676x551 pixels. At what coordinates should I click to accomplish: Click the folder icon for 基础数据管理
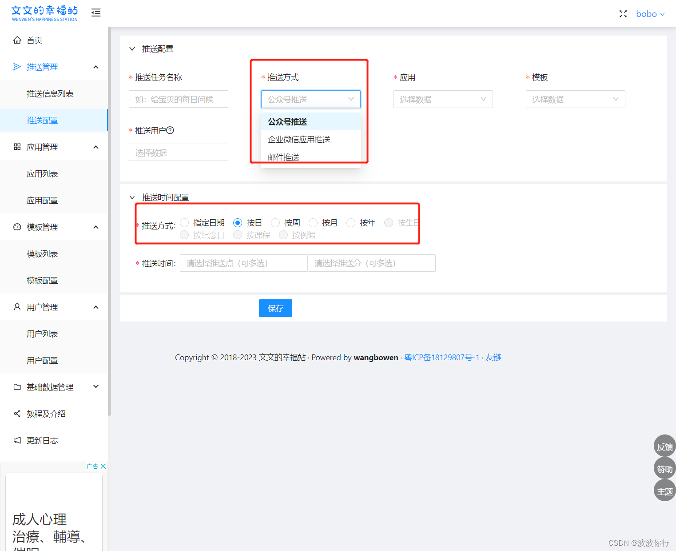17,387
